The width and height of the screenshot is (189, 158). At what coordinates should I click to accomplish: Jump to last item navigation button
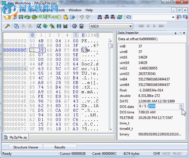click(x=161, y=26)
